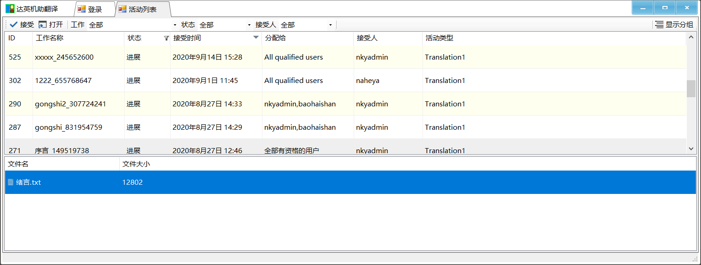This screenshot has width=701, height=265.
Task: Sort by the ID column header
Action: tap(19, 38)
